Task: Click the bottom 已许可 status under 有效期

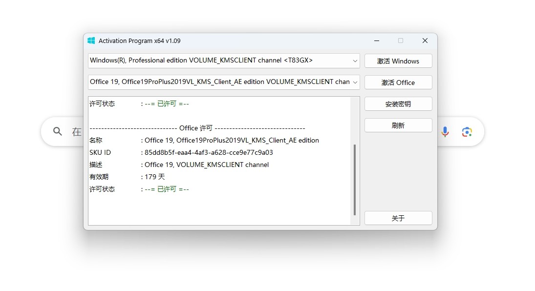Action: (167, 189)
